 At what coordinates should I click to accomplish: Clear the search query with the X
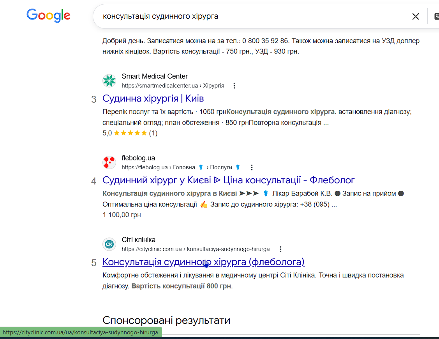pyautogui.click(x=416, y=16)
